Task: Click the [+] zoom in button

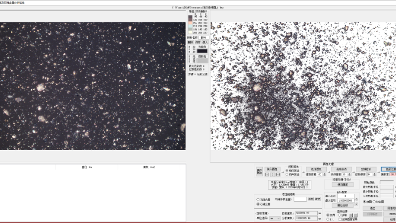Action: click(x=267, y=174)
